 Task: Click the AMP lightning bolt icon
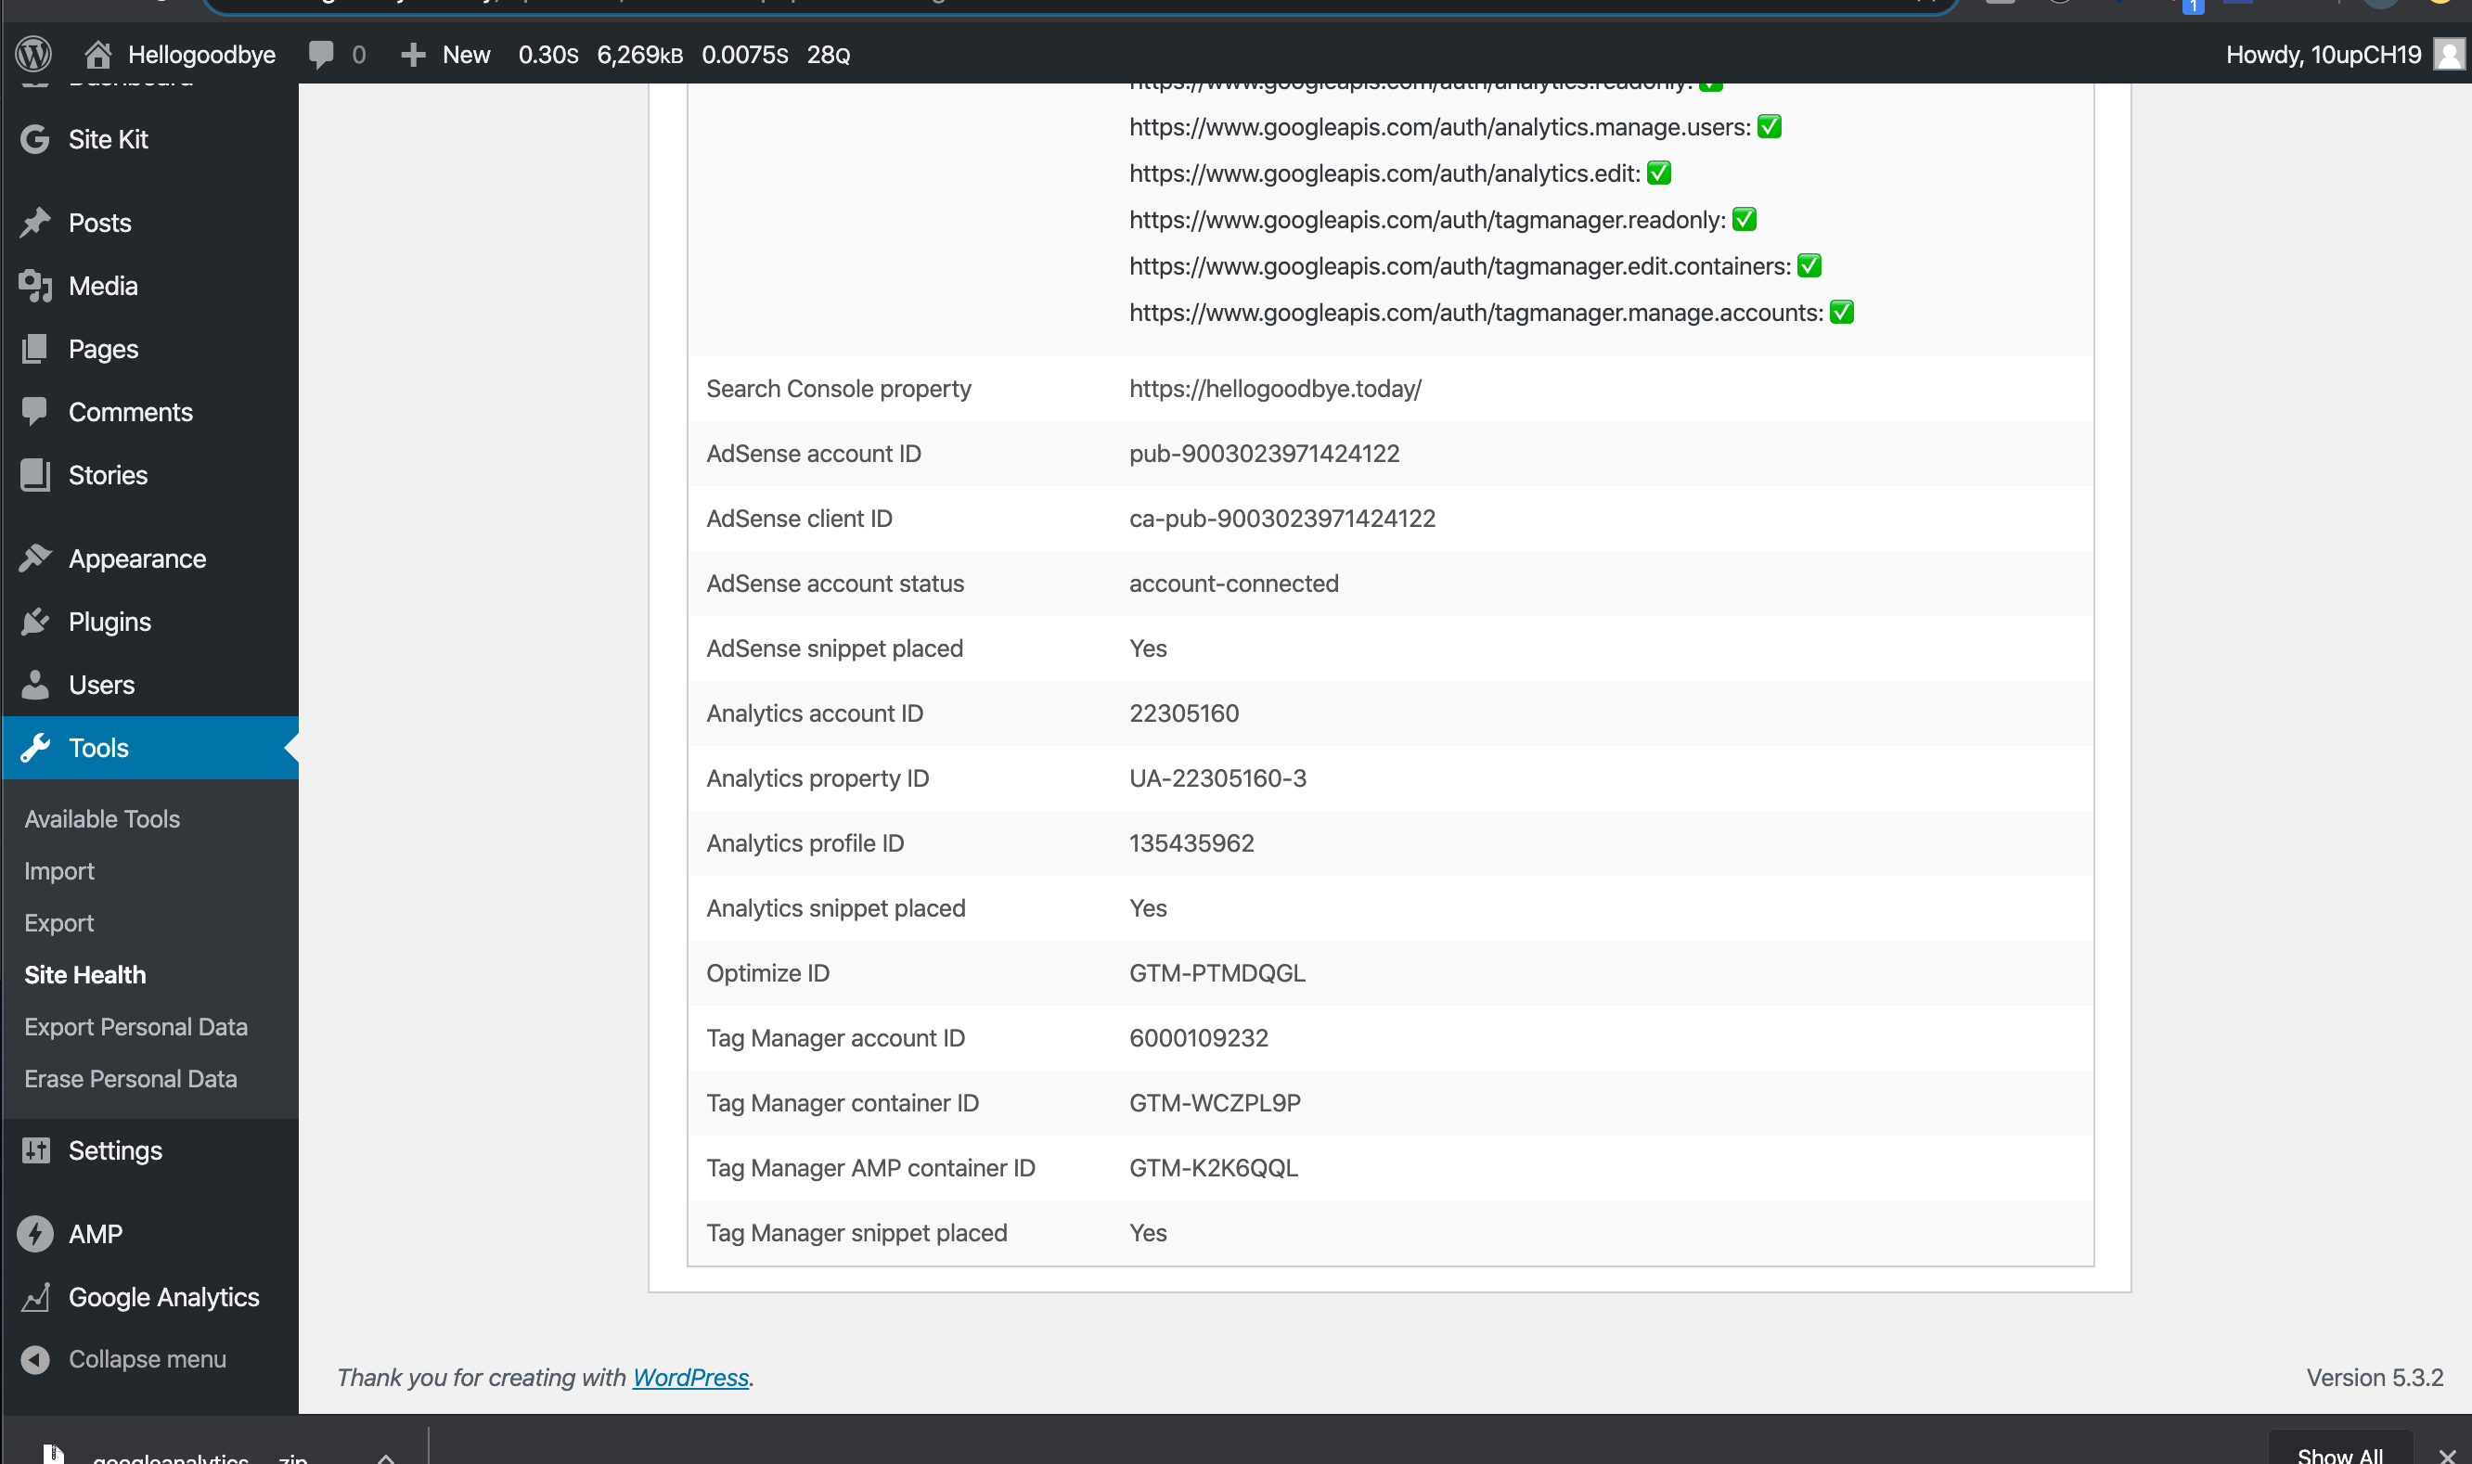pyautogui.click(x=35, y=1234)
